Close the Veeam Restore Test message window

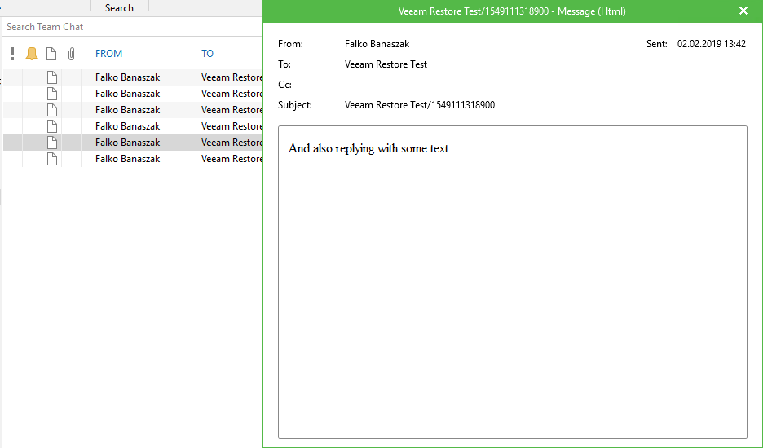click(743, 11)
